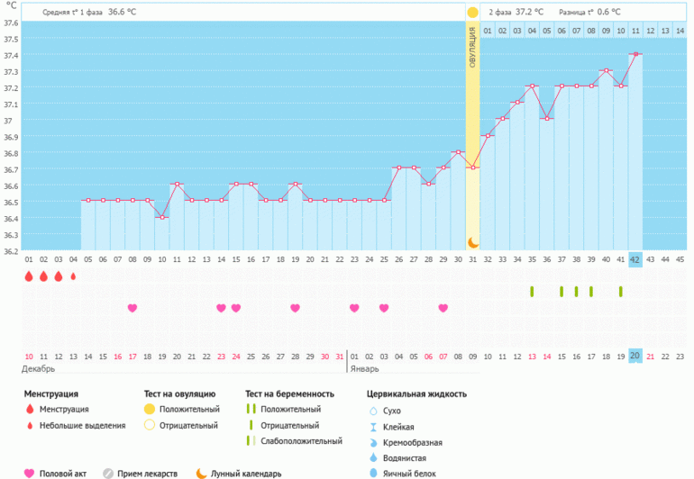The height and width of the screenshot is (479, 694).
Task: Click the yellow ovulation sun icon above chart
Action: coord(472,13)
